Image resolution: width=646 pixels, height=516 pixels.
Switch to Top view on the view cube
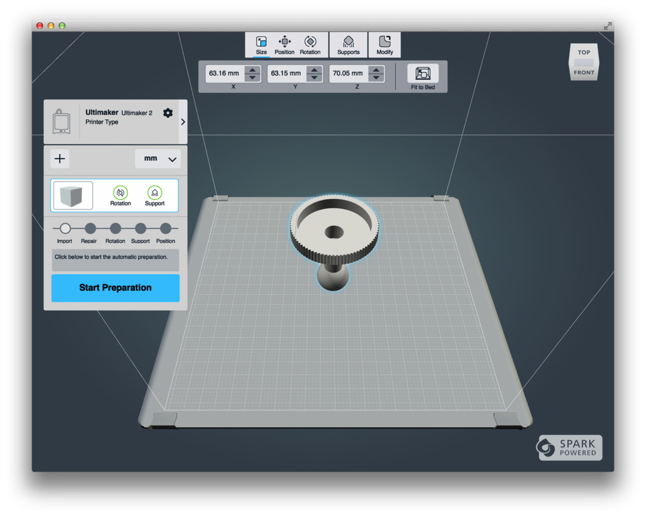(583, 53)
